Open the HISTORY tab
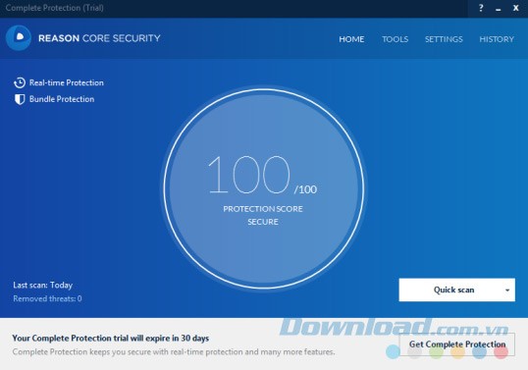This screenshot has width=528, height=370. click(497, 39)
